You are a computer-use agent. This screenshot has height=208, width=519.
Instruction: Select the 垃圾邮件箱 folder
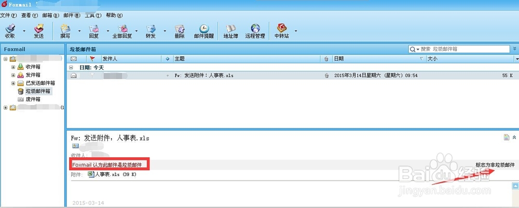[38, 91]
